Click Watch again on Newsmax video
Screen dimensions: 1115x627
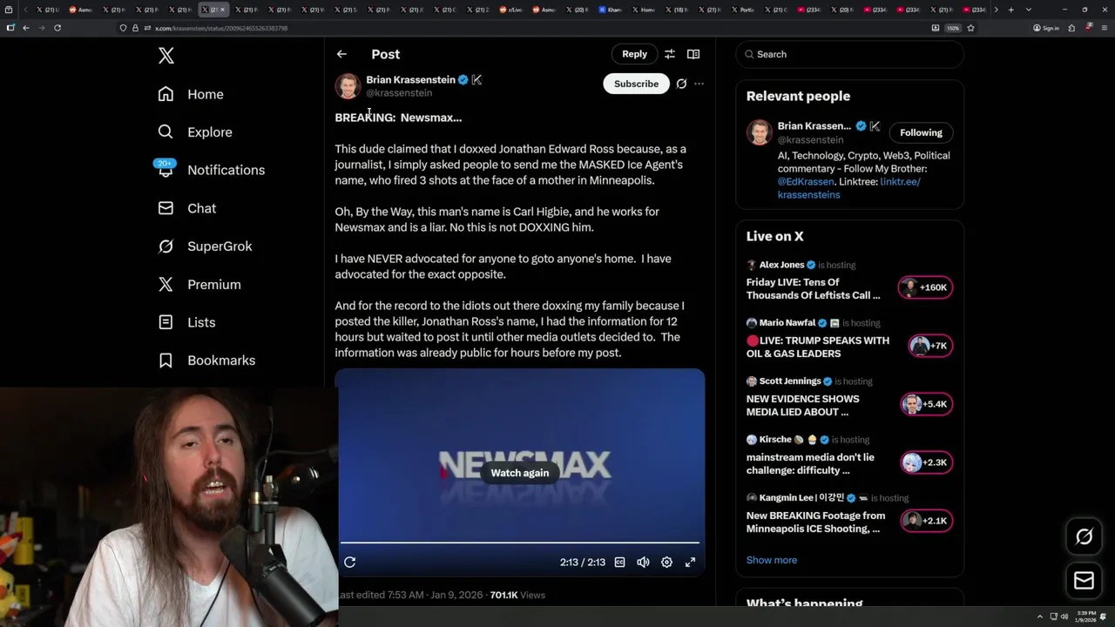(x=520, y=473)
